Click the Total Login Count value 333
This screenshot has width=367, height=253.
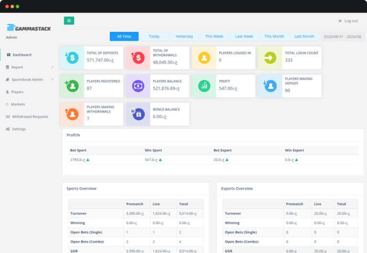(x=289, y=60)
